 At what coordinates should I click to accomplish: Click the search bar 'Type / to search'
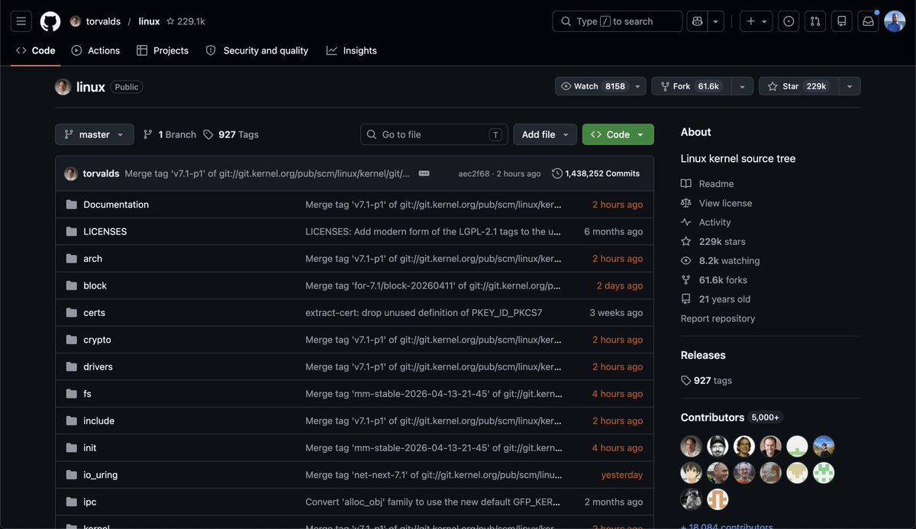[617, 21]
